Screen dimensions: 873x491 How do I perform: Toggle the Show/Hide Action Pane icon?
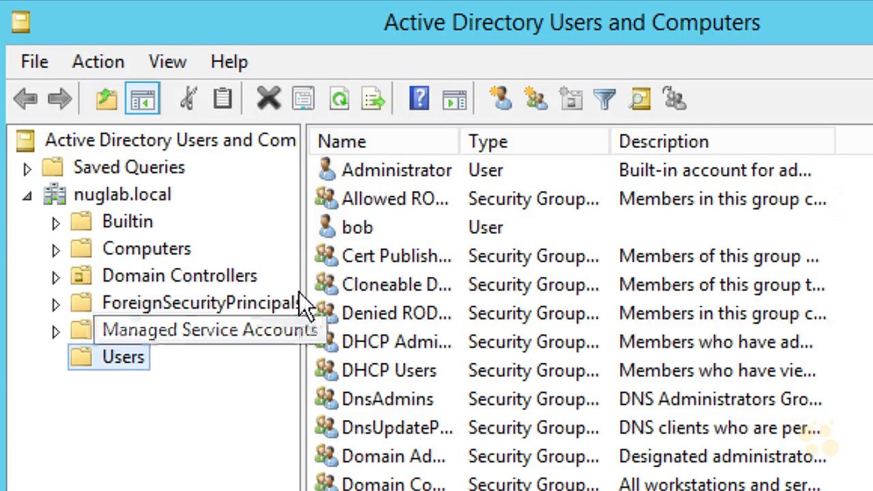[x=454, y=100]
